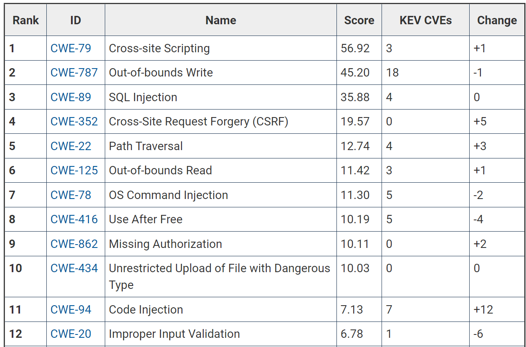The width and height of the screenshot is (526, 347).
Task: Click the Cross-site Scripting name cell
Action: coord(159,48)
